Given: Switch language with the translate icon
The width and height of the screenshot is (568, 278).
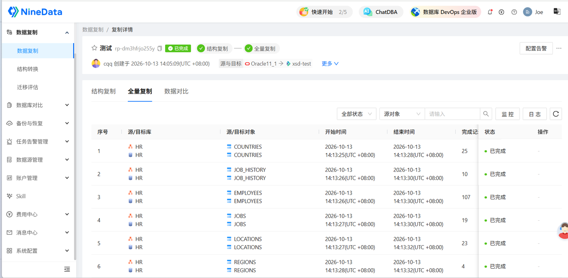Looking at the screenshot, I should 557,12.
